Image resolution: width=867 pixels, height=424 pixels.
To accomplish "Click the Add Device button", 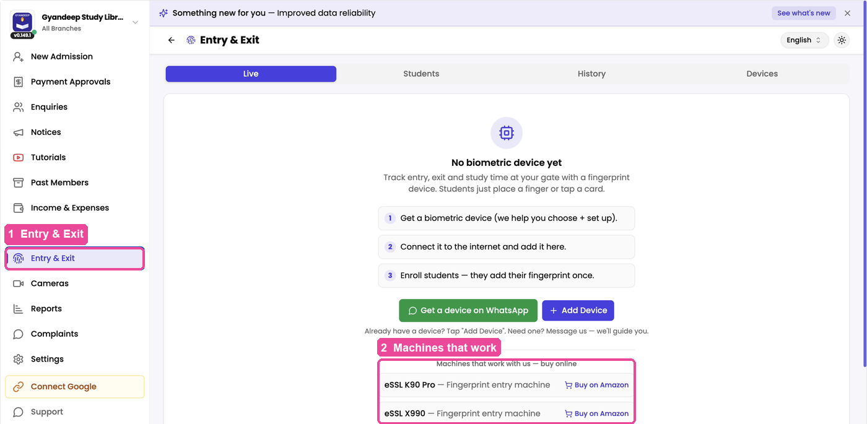I will [578, 311].
